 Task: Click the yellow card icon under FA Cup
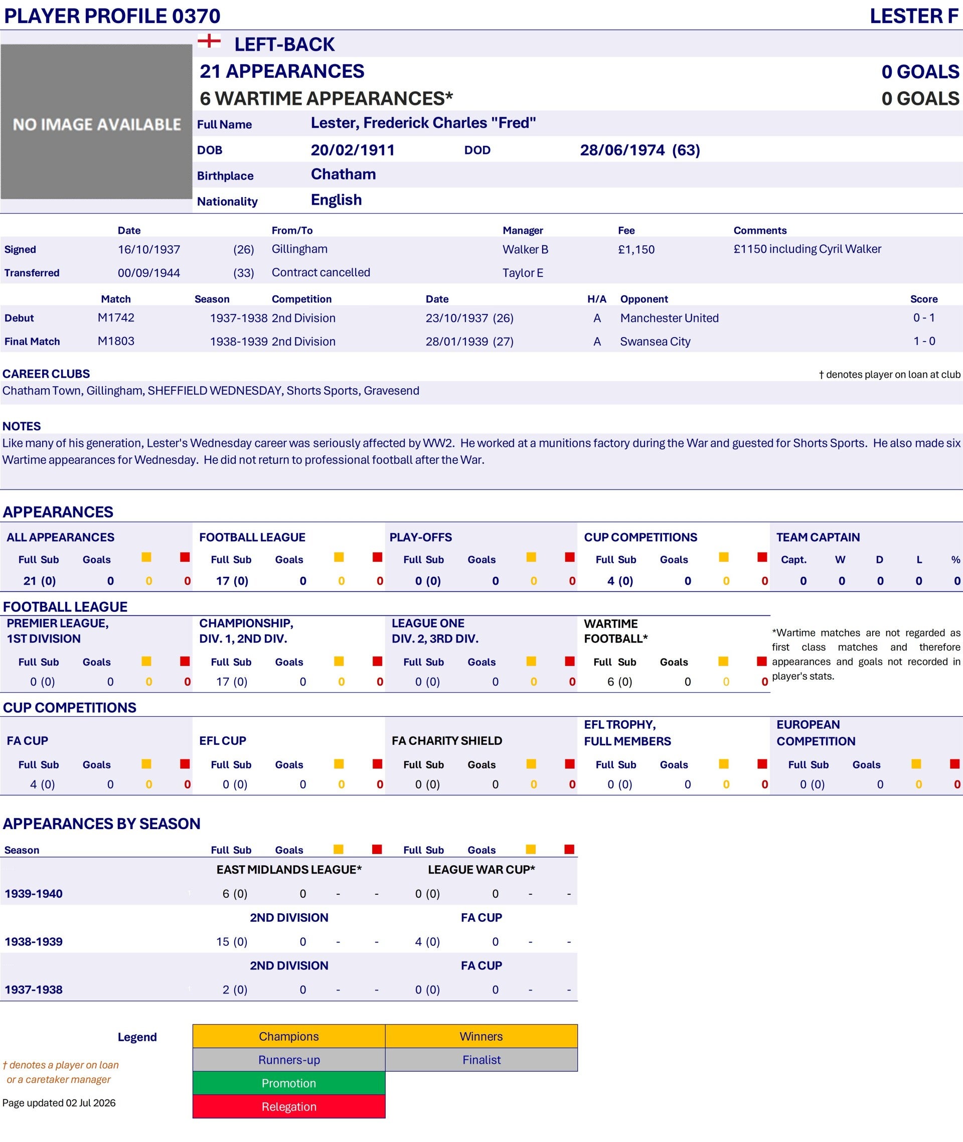click(x=146, y=764)
